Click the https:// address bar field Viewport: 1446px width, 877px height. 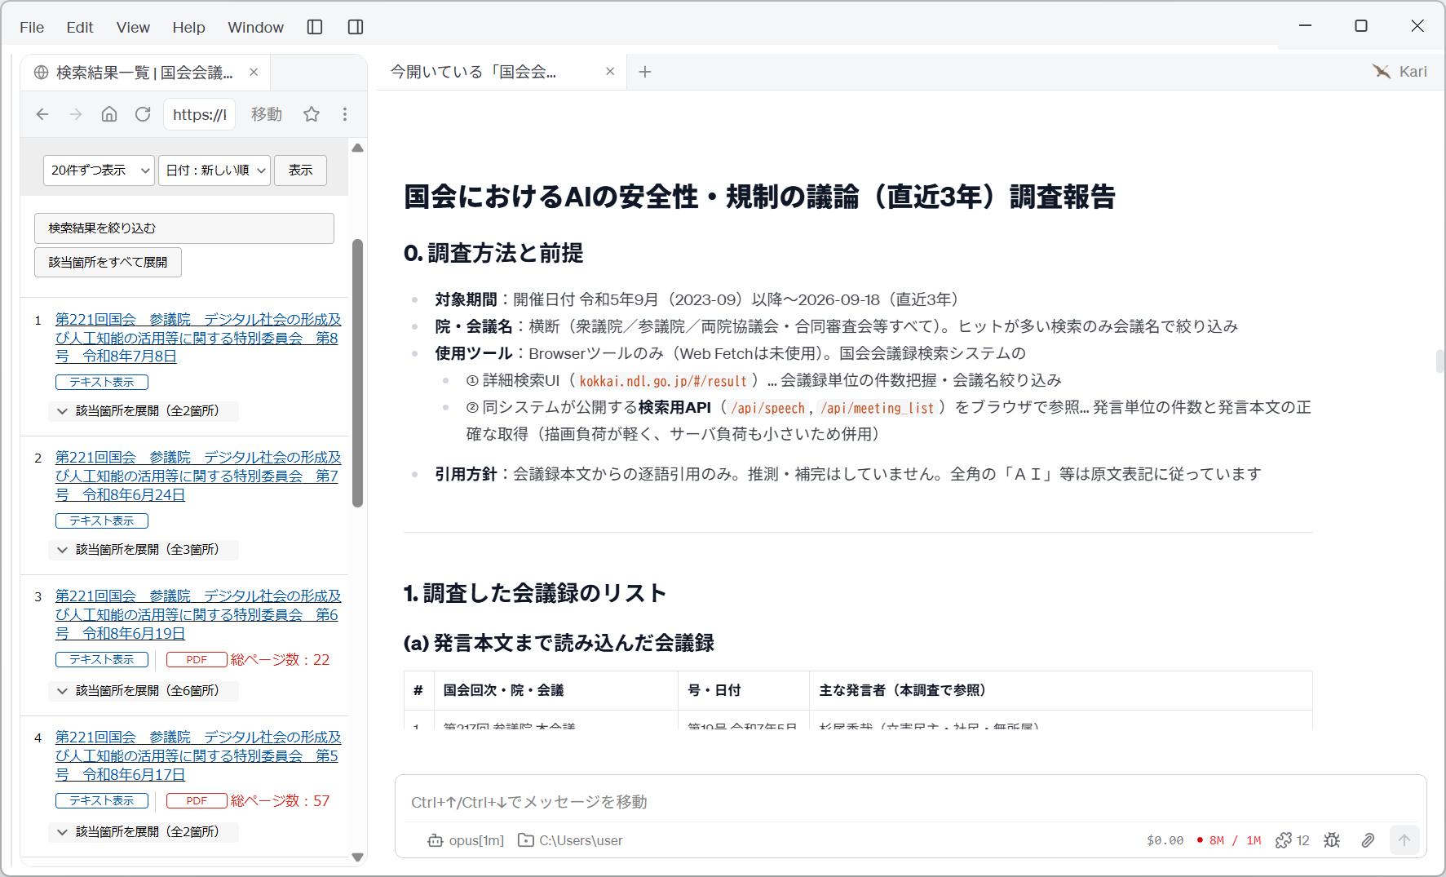[200, 114]
